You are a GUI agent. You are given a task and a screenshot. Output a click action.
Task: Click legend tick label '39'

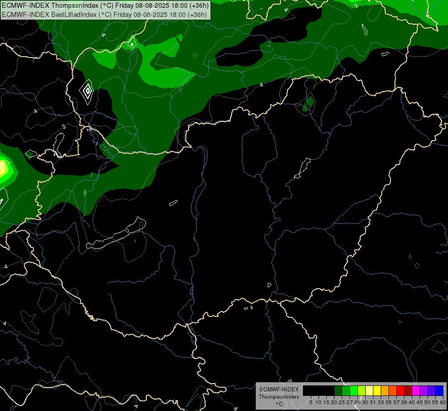pyautogui.click(x=404, y=402)
